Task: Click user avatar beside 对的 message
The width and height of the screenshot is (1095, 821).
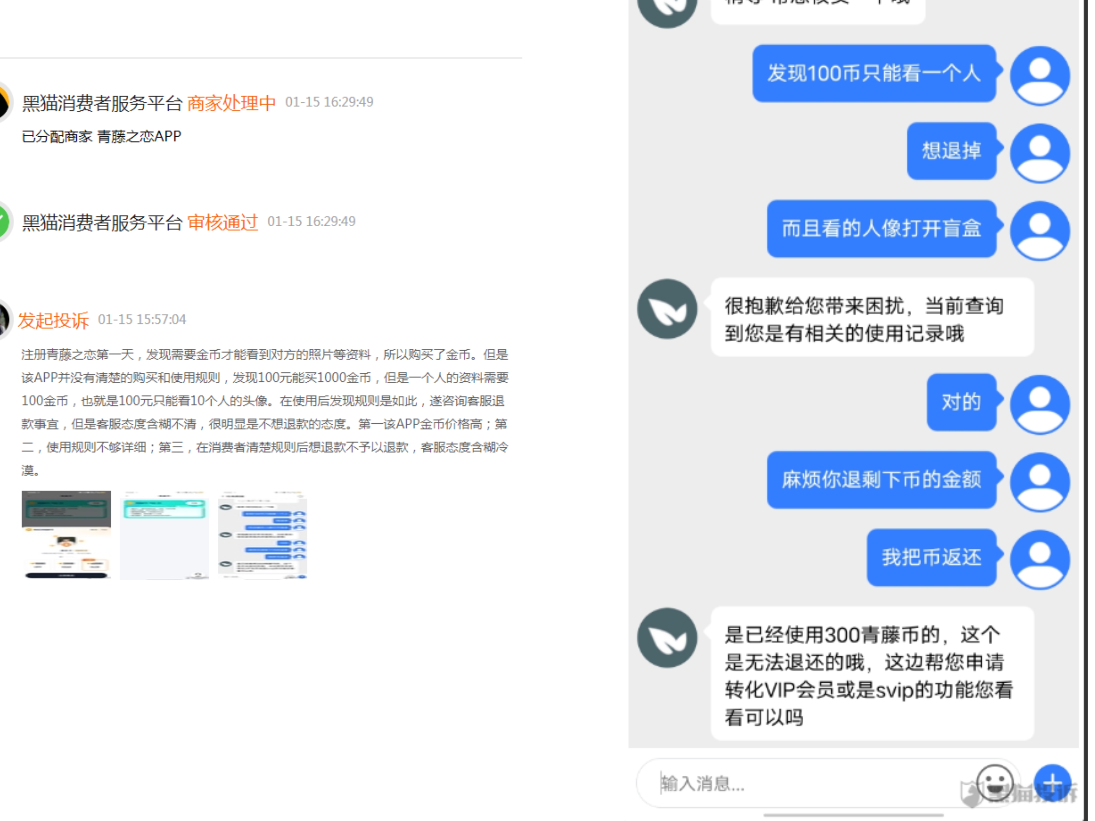Action: (x=1040, y=404)
